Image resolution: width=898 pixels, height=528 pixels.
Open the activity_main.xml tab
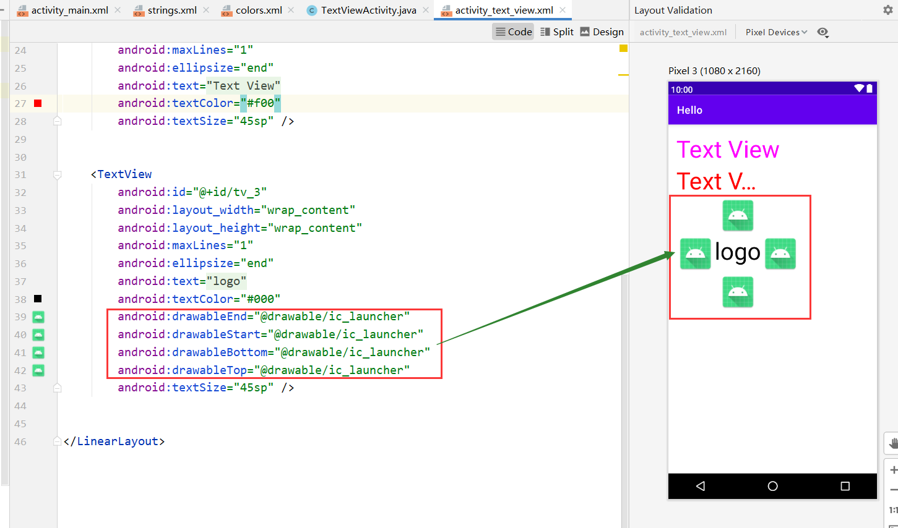pyautogui.click(x=63, y=10)
